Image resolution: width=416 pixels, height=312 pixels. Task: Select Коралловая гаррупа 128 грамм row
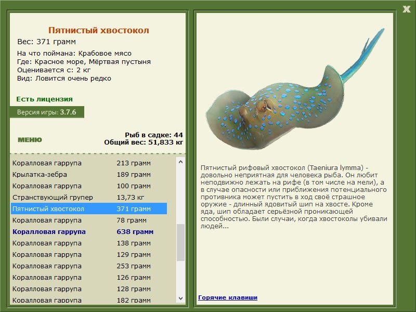(89, 289)
